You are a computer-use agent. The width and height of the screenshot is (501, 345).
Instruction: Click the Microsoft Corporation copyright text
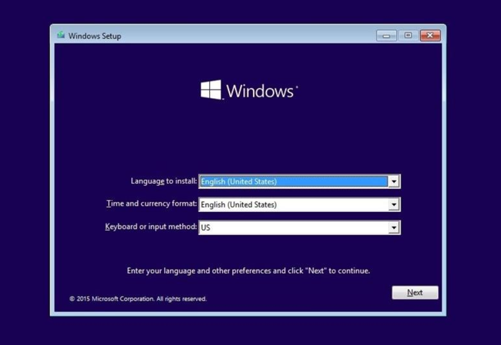pyautogui.click(x=138, y=299)
